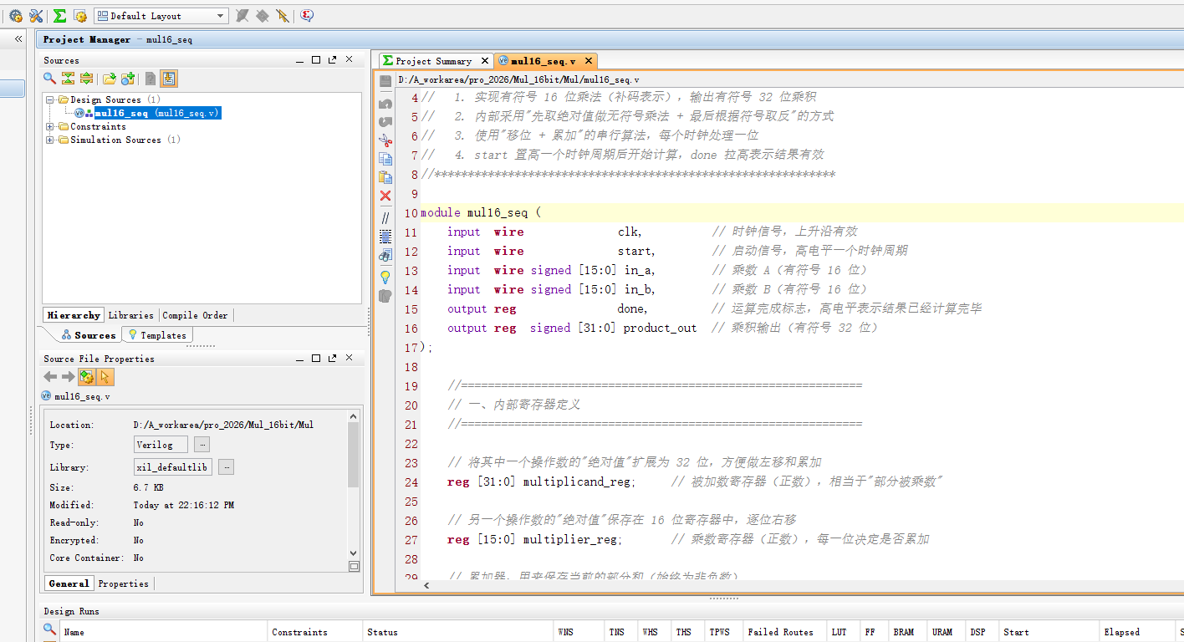The height and width of the screenshot is (642, 1184).
Task: Open the Default Layout dropdown
Action: [161, 16]
